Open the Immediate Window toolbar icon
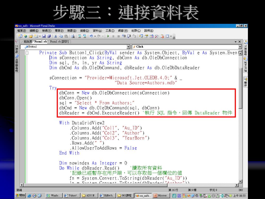265x199 pixels. [x=167, y=36]
